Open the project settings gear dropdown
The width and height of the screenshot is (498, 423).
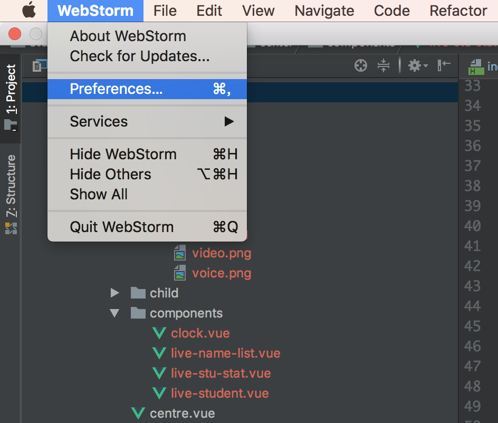[x=418, y=65]
